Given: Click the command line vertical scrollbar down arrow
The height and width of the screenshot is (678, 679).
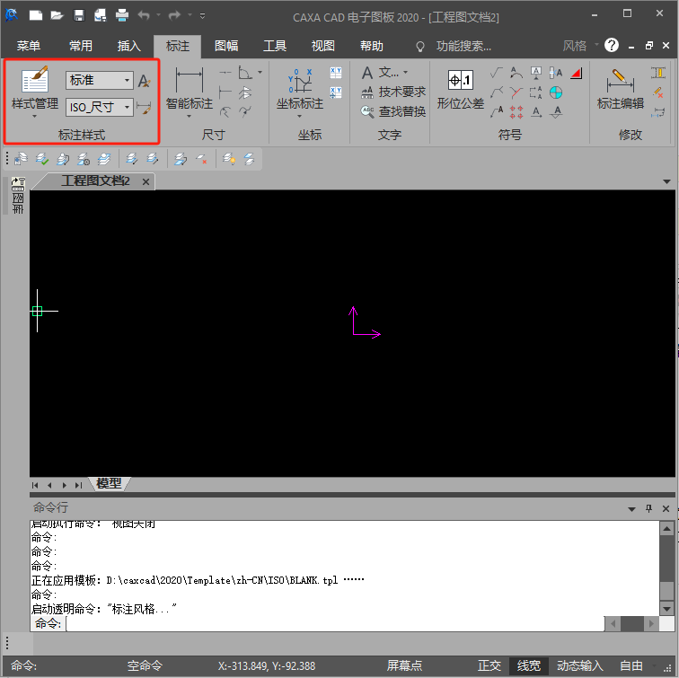Looking at the screenshot, I should pos(666,609).
